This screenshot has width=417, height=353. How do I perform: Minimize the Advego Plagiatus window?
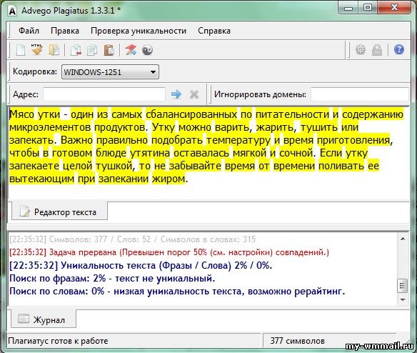348,8
